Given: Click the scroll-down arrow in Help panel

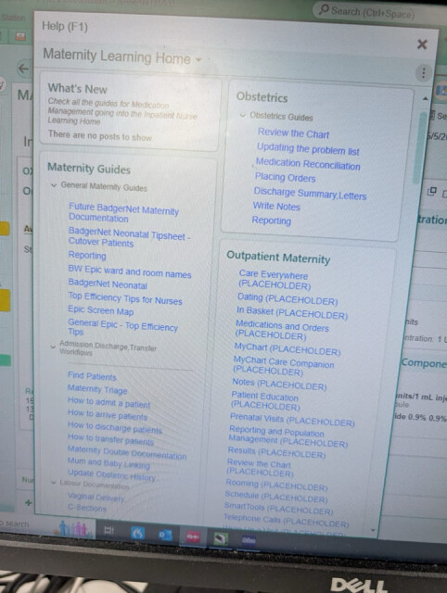Looking at the screenshot, I should [x=373, y=531].
